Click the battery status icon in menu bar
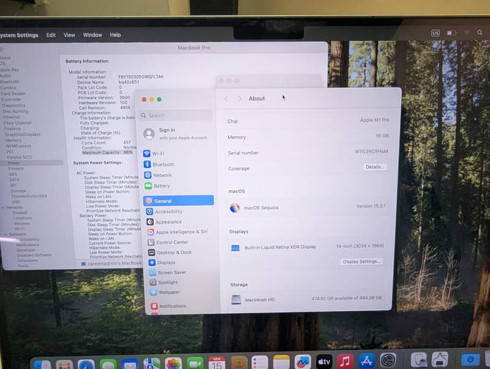Screen dimensions: 490x369 click(451, 33)
